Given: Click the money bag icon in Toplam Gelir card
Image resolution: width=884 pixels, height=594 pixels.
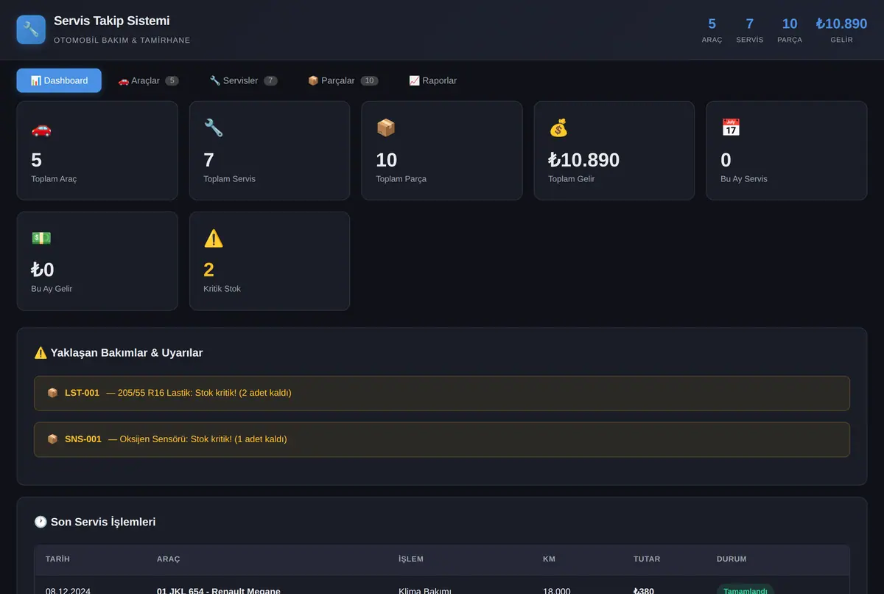Looking at the screenshot, I should [x=558, y=128].
